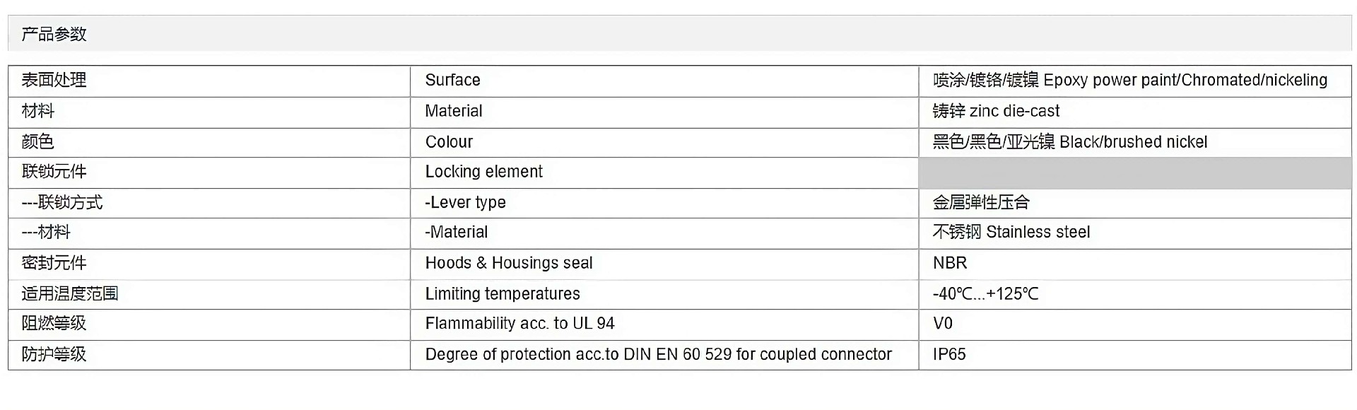
Task: Select the zinc die-cast value cell
Action: tap(1135, 112)
